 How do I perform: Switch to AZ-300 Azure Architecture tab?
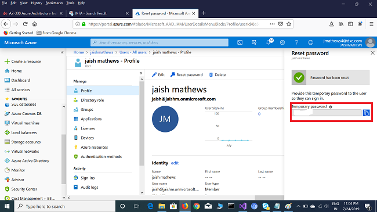click(32, 13)
